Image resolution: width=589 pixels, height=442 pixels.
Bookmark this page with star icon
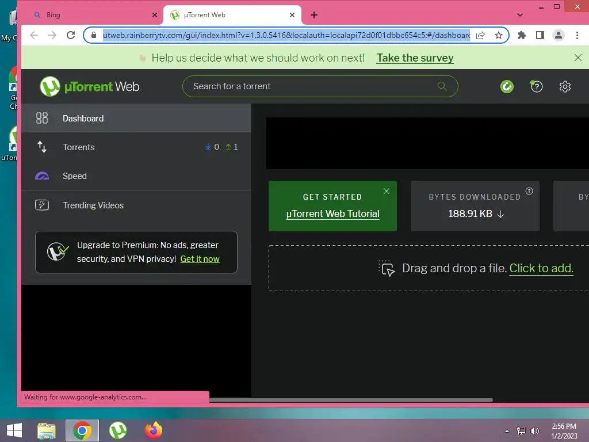[499, 35]
